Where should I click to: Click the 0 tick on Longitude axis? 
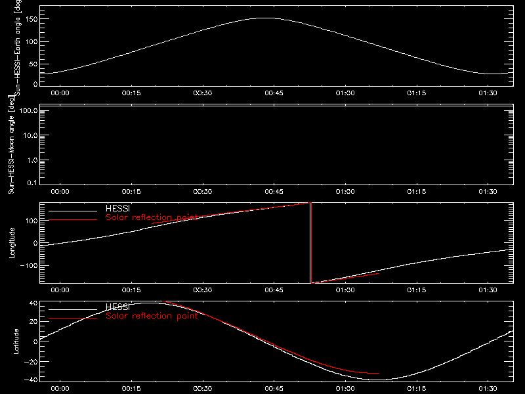pos(35,243)
